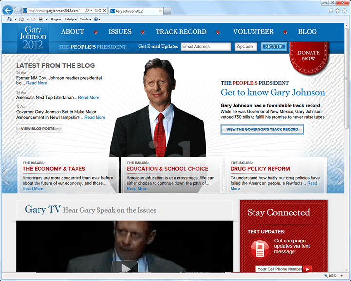
Task: Read More on America's Next Top Libertarian
Action: 89,97
